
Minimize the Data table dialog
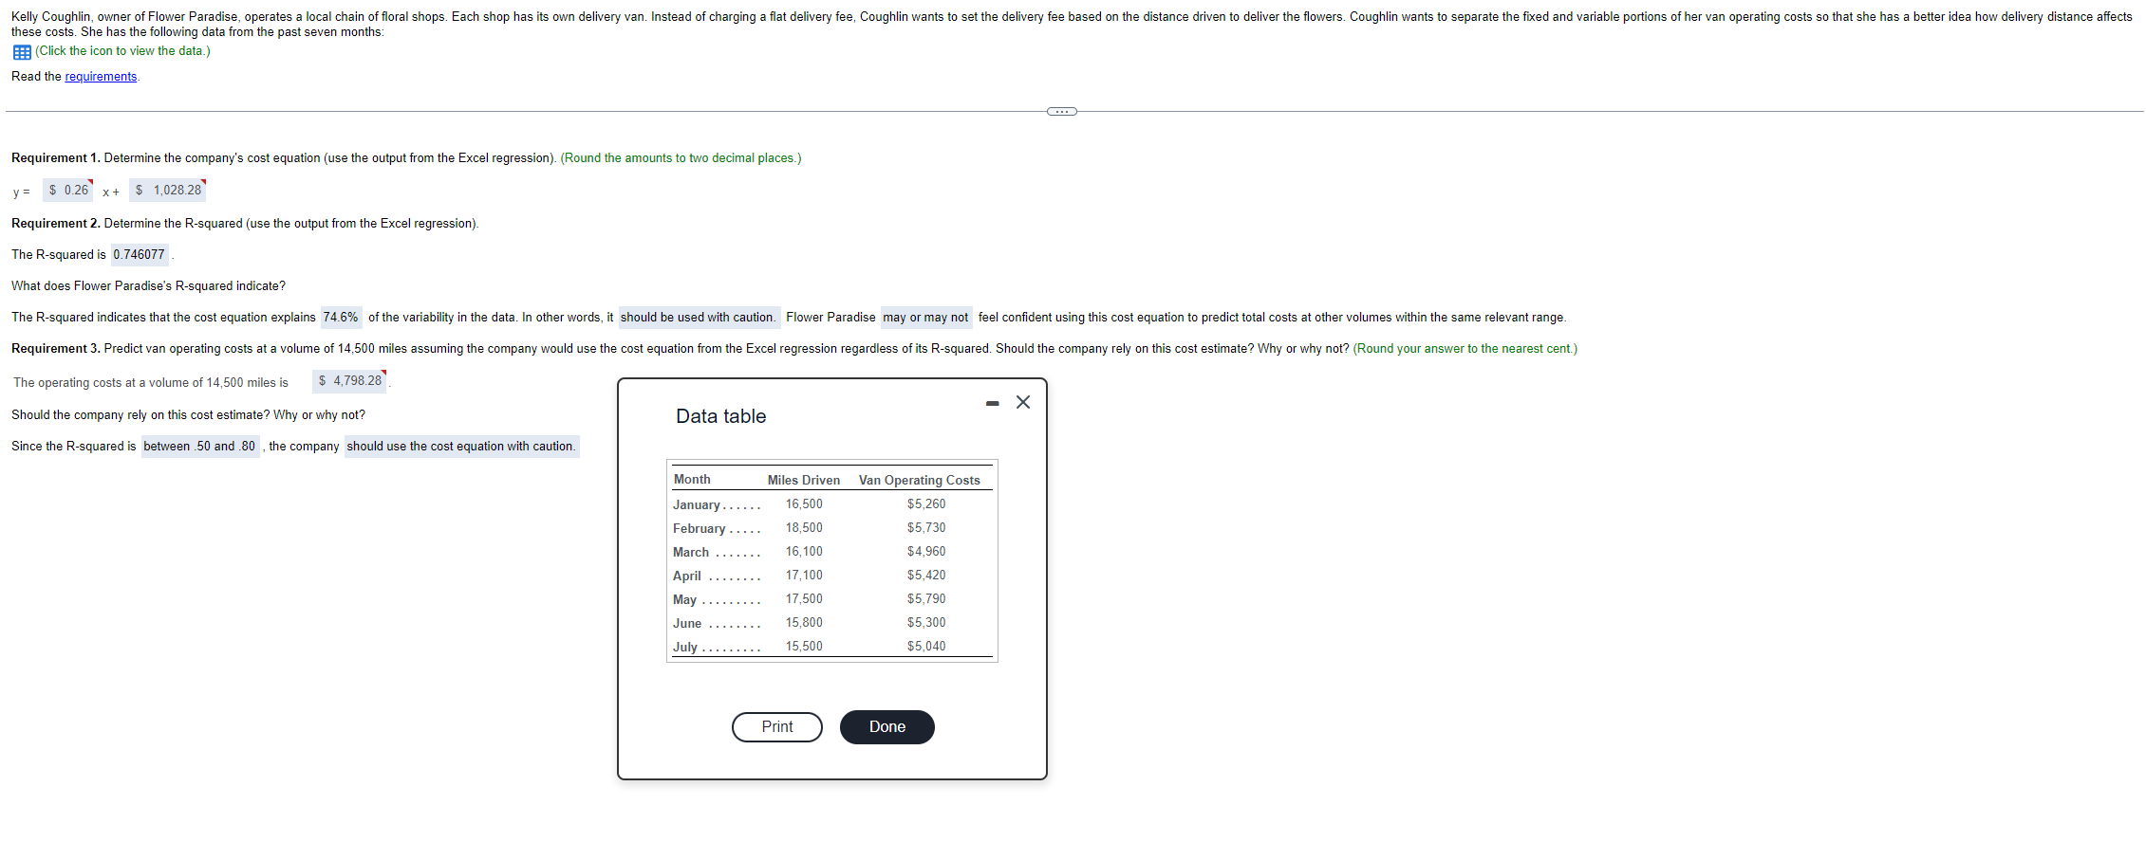(x=992, y=404)
